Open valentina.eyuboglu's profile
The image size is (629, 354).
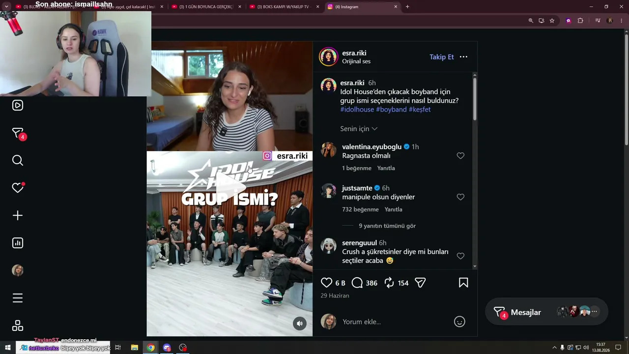click(372, 147)
